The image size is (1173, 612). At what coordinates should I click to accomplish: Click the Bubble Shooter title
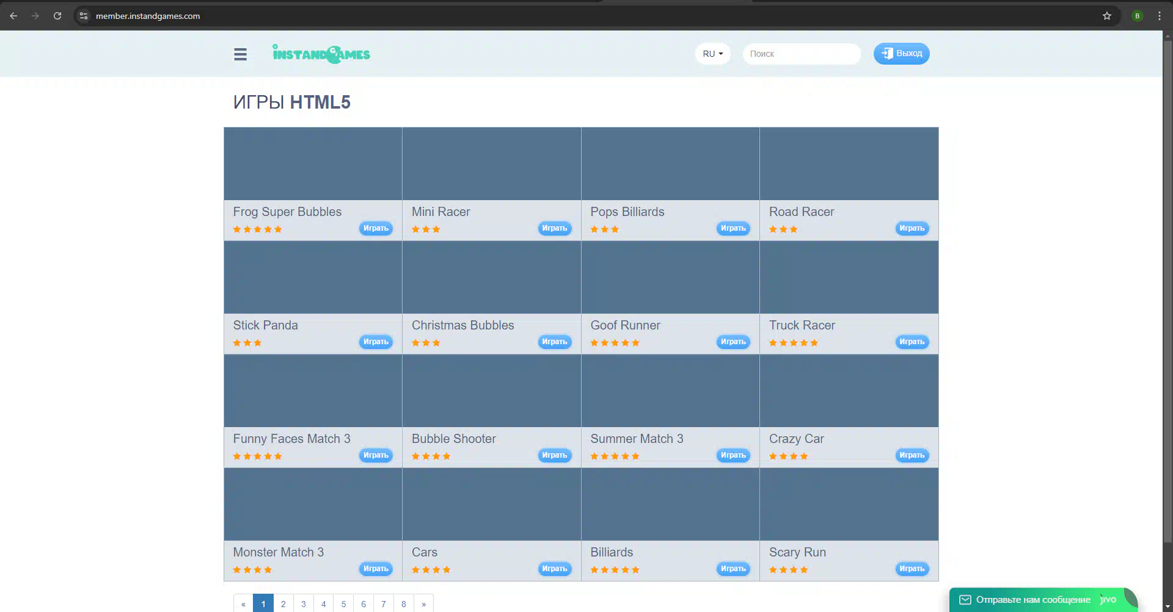pos(453,439)
